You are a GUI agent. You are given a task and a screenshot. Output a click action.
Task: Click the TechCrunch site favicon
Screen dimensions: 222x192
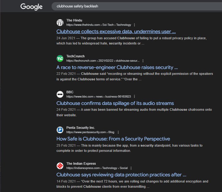tap(60, 58)
